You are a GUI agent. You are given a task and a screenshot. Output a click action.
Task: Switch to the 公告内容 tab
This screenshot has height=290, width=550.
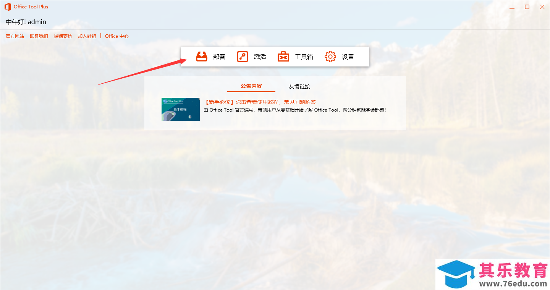coord(251,86)
